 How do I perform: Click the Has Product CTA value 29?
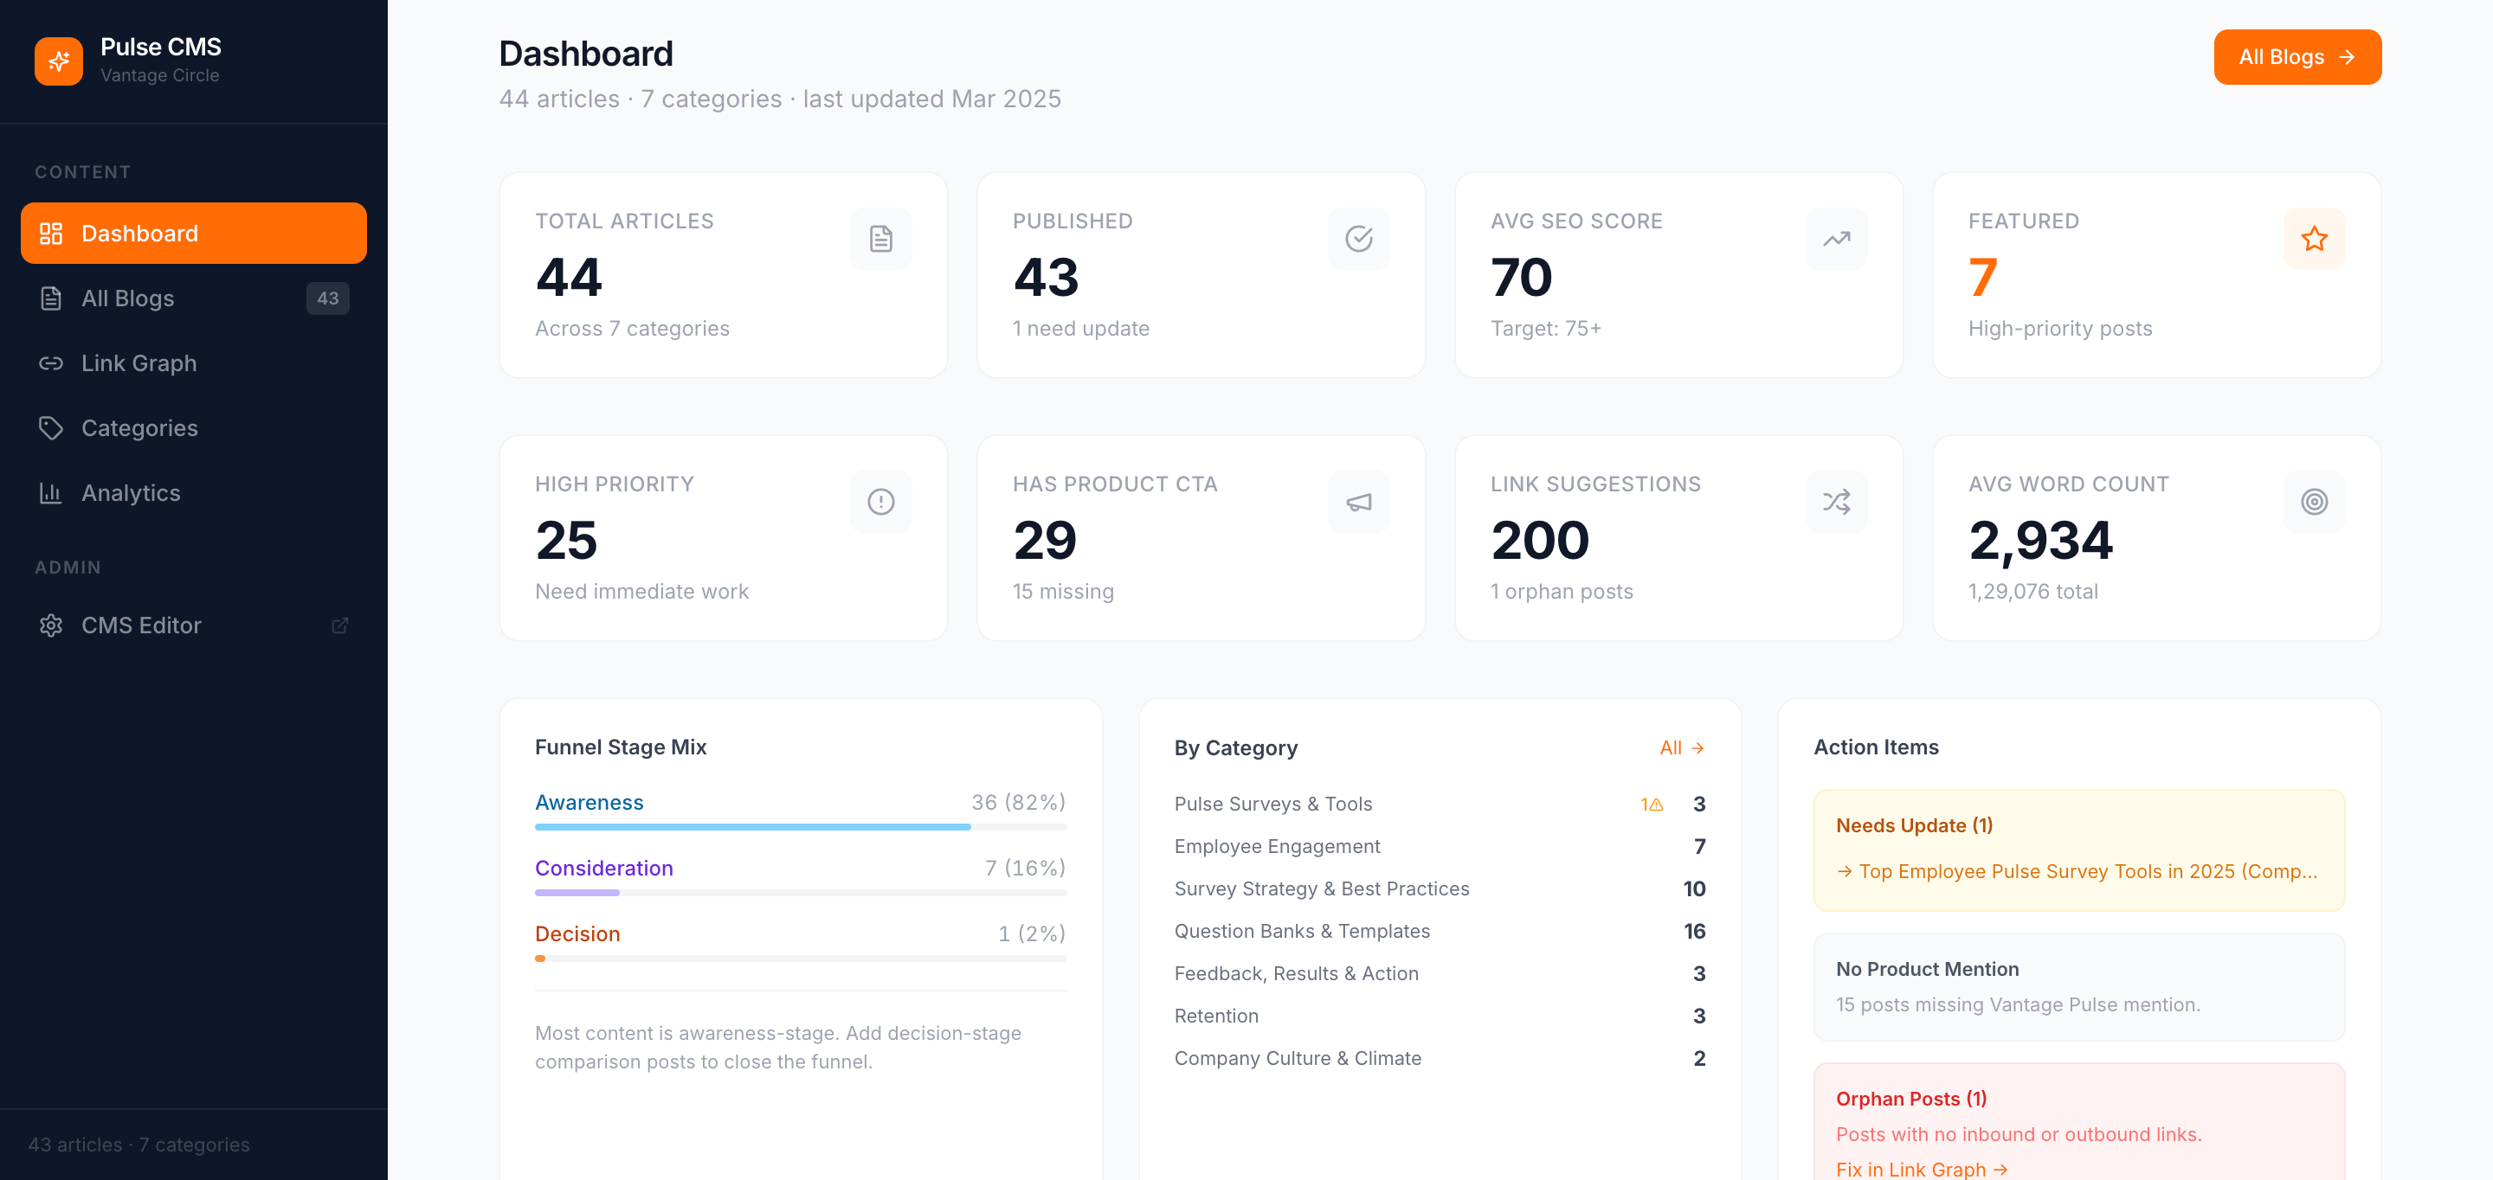(x=1044, y=541)
